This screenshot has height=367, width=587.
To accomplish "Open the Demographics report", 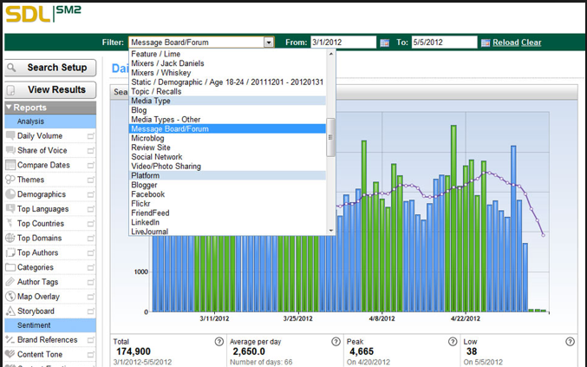I will click(x=41, y=194).
